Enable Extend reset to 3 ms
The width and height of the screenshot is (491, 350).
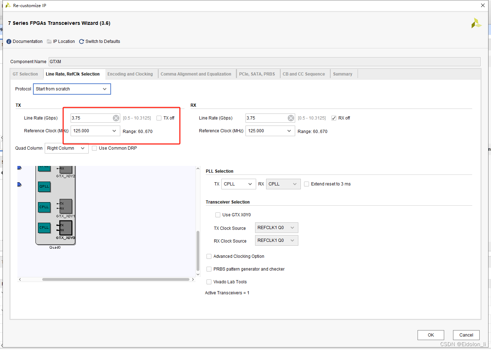pos(307,184)
